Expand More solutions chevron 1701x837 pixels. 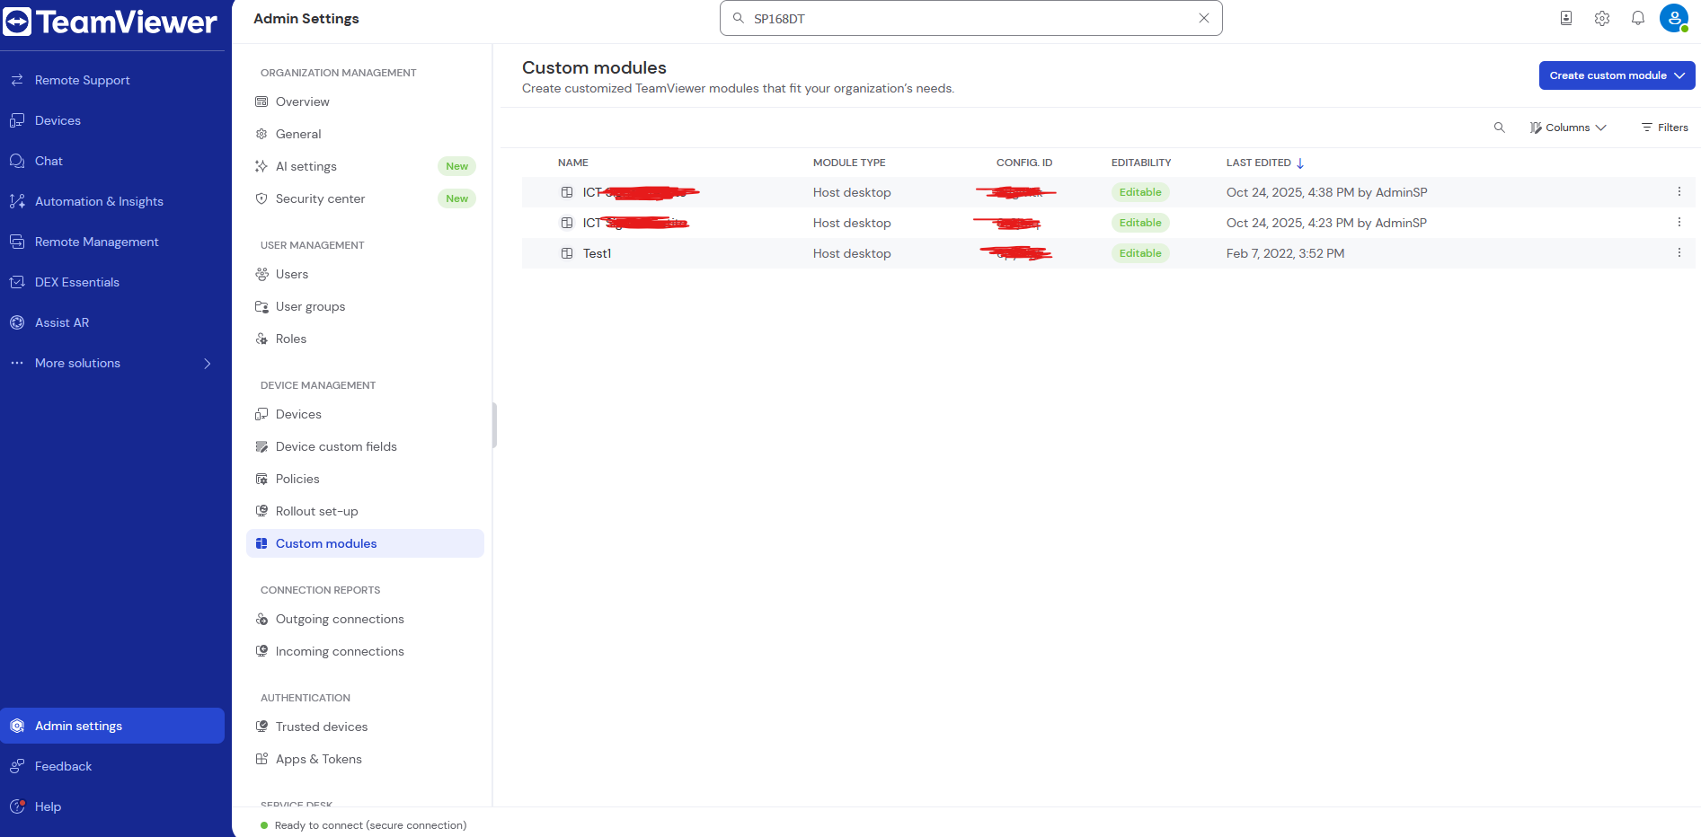208,363
